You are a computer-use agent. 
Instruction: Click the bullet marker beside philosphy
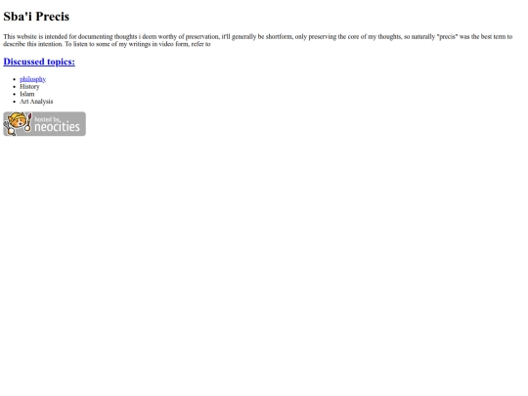click(x=15, y=79)
